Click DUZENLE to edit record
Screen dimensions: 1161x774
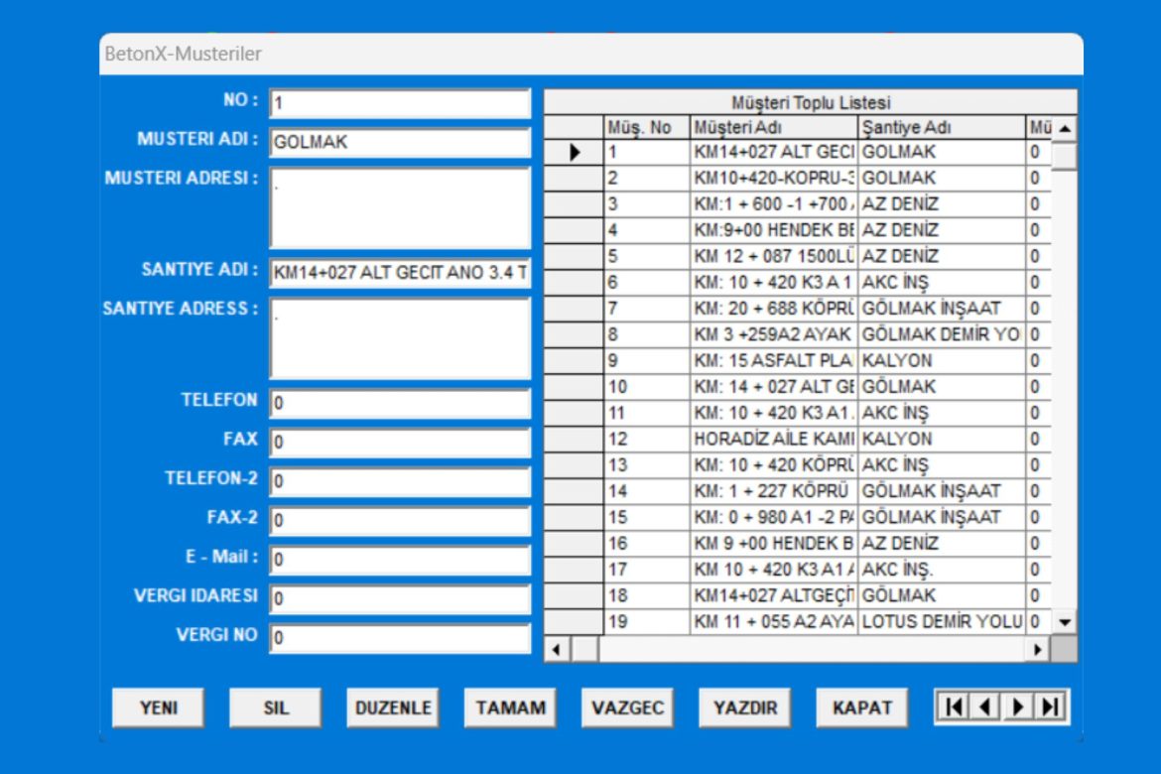[393, 708]
